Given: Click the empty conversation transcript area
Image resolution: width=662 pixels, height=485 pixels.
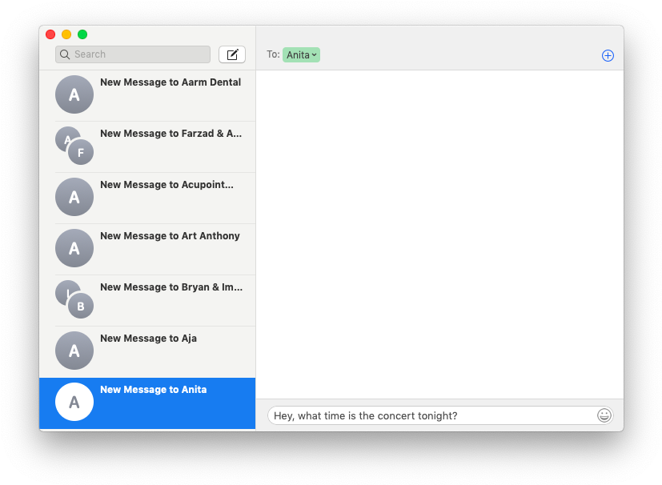Looking at the screenshot, I should 439,232.
